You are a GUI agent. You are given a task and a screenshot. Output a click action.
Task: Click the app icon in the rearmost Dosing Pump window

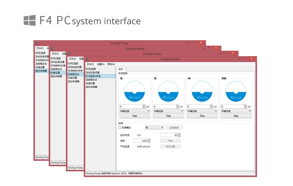pos(37,43)
